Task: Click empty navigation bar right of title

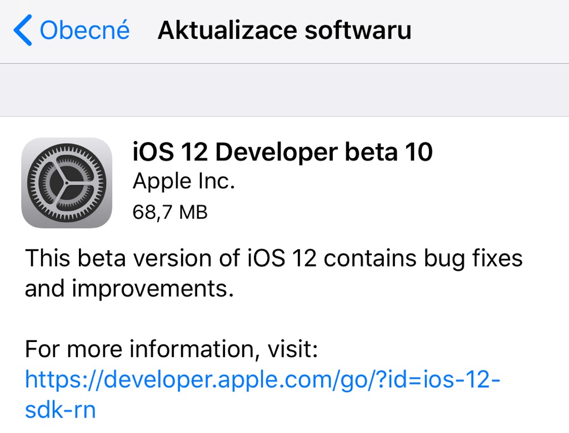Action: click(490, 31)
